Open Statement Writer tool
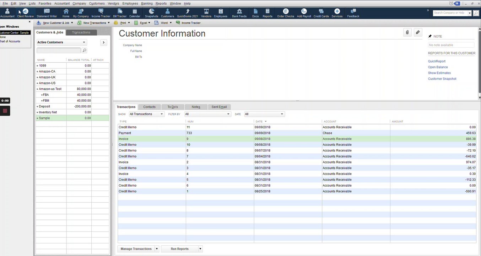The height and width of the screenshot is (256, 481). point(47,13)
